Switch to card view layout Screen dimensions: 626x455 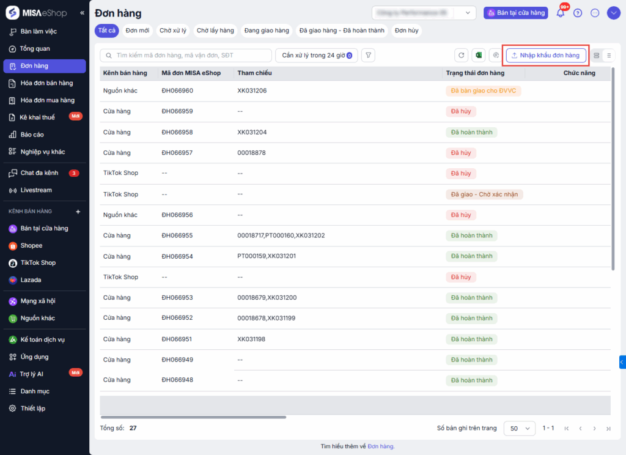coord(597,56)
